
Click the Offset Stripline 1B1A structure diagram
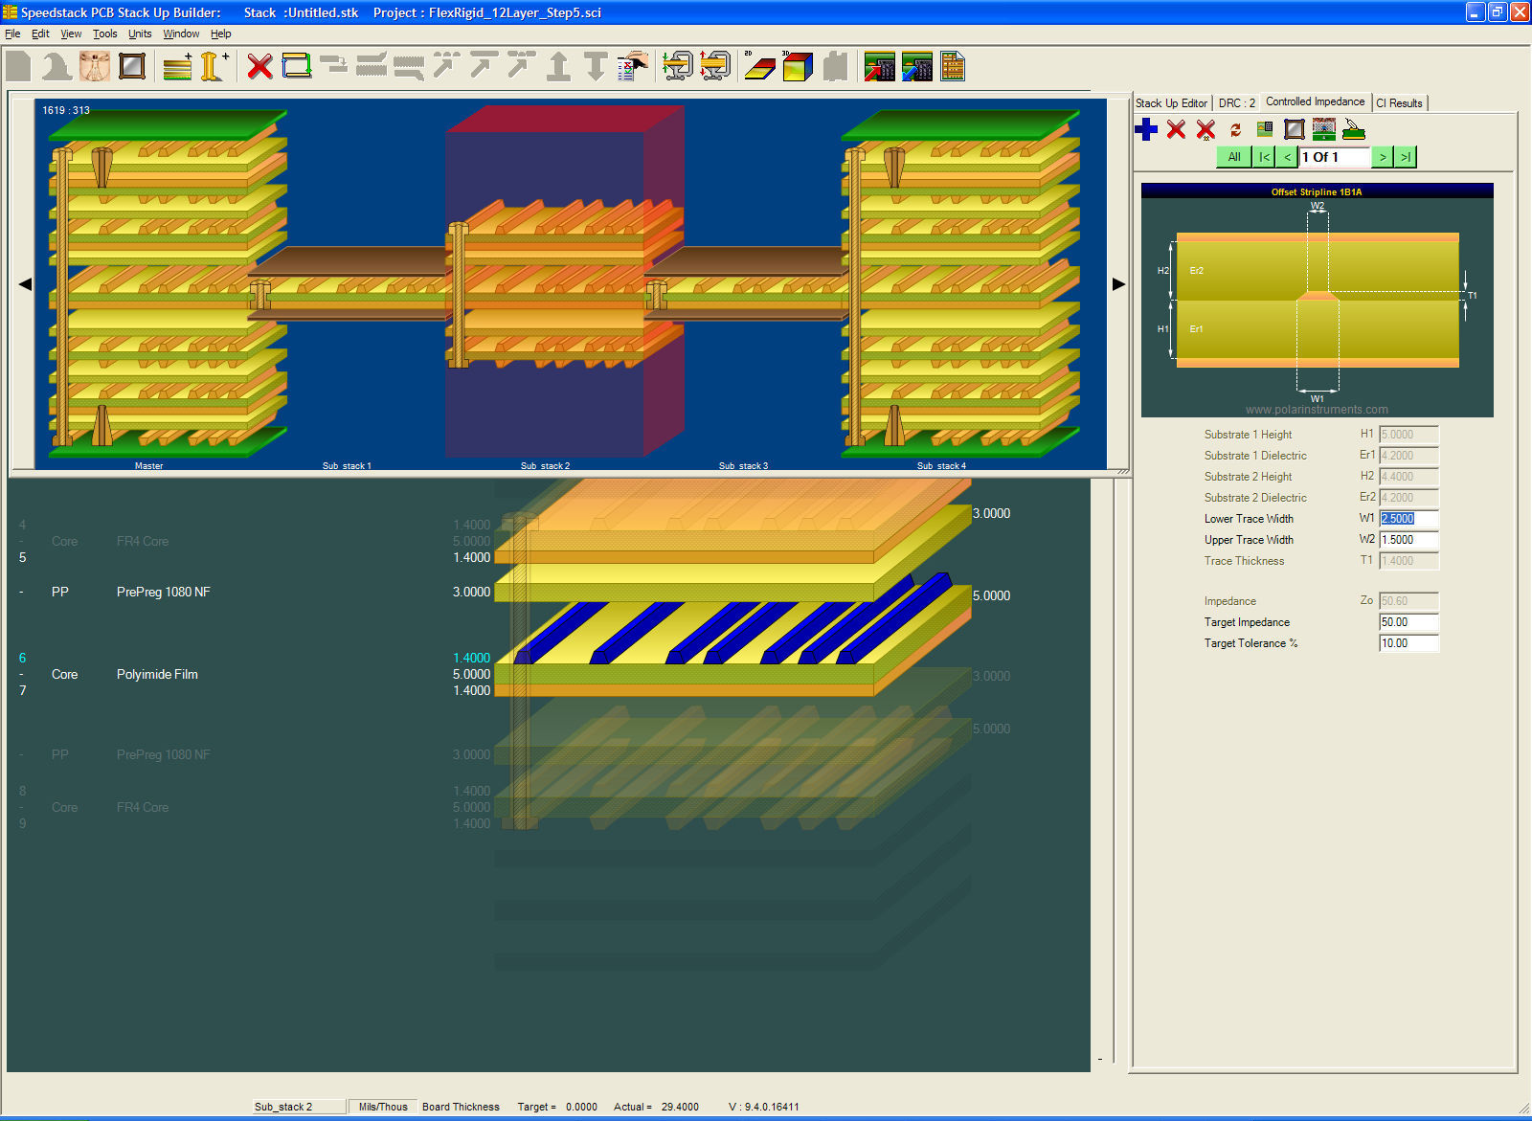1317,300
